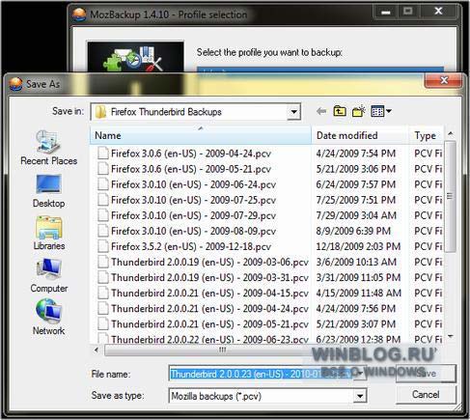Expand the Save in folder dropdown
Image resolution: width=470 pixels, height=420 pixels.
point(293,112)
